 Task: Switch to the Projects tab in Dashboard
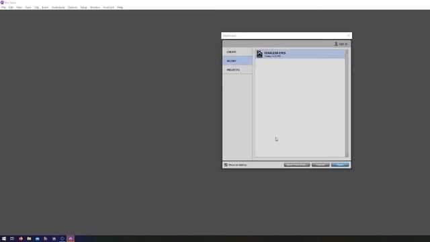click(x=237, y=70)
